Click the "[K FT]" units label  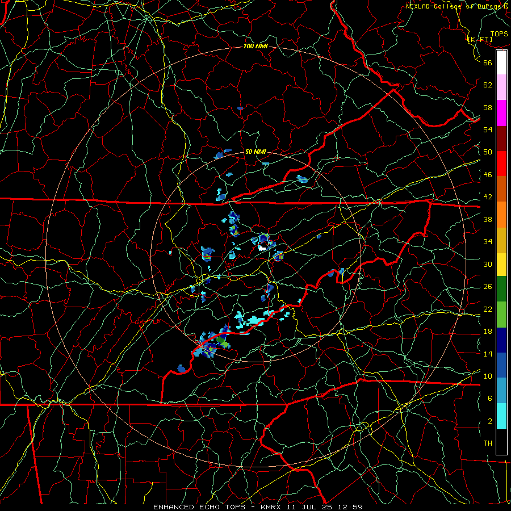click(x=480, y=39)
